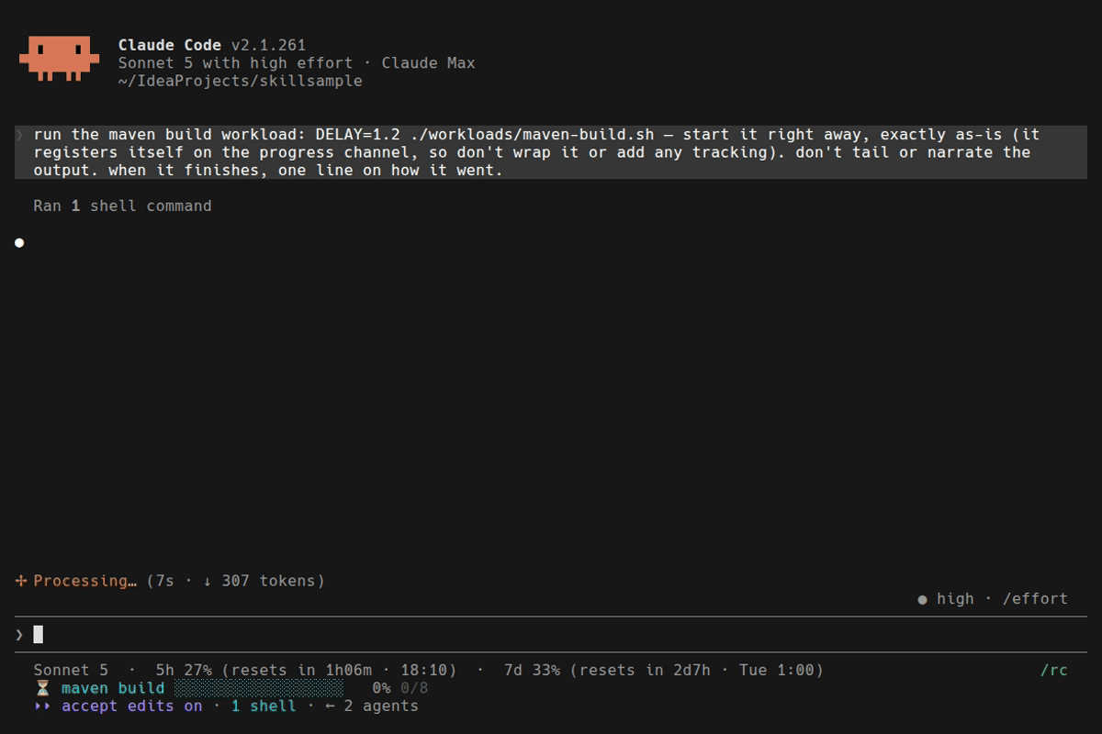
Task: Click the command prompt input field
Action: click(x=551, y=634)
